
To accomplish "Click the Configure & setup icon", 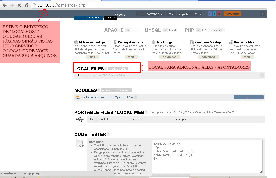I will [192, 42].
